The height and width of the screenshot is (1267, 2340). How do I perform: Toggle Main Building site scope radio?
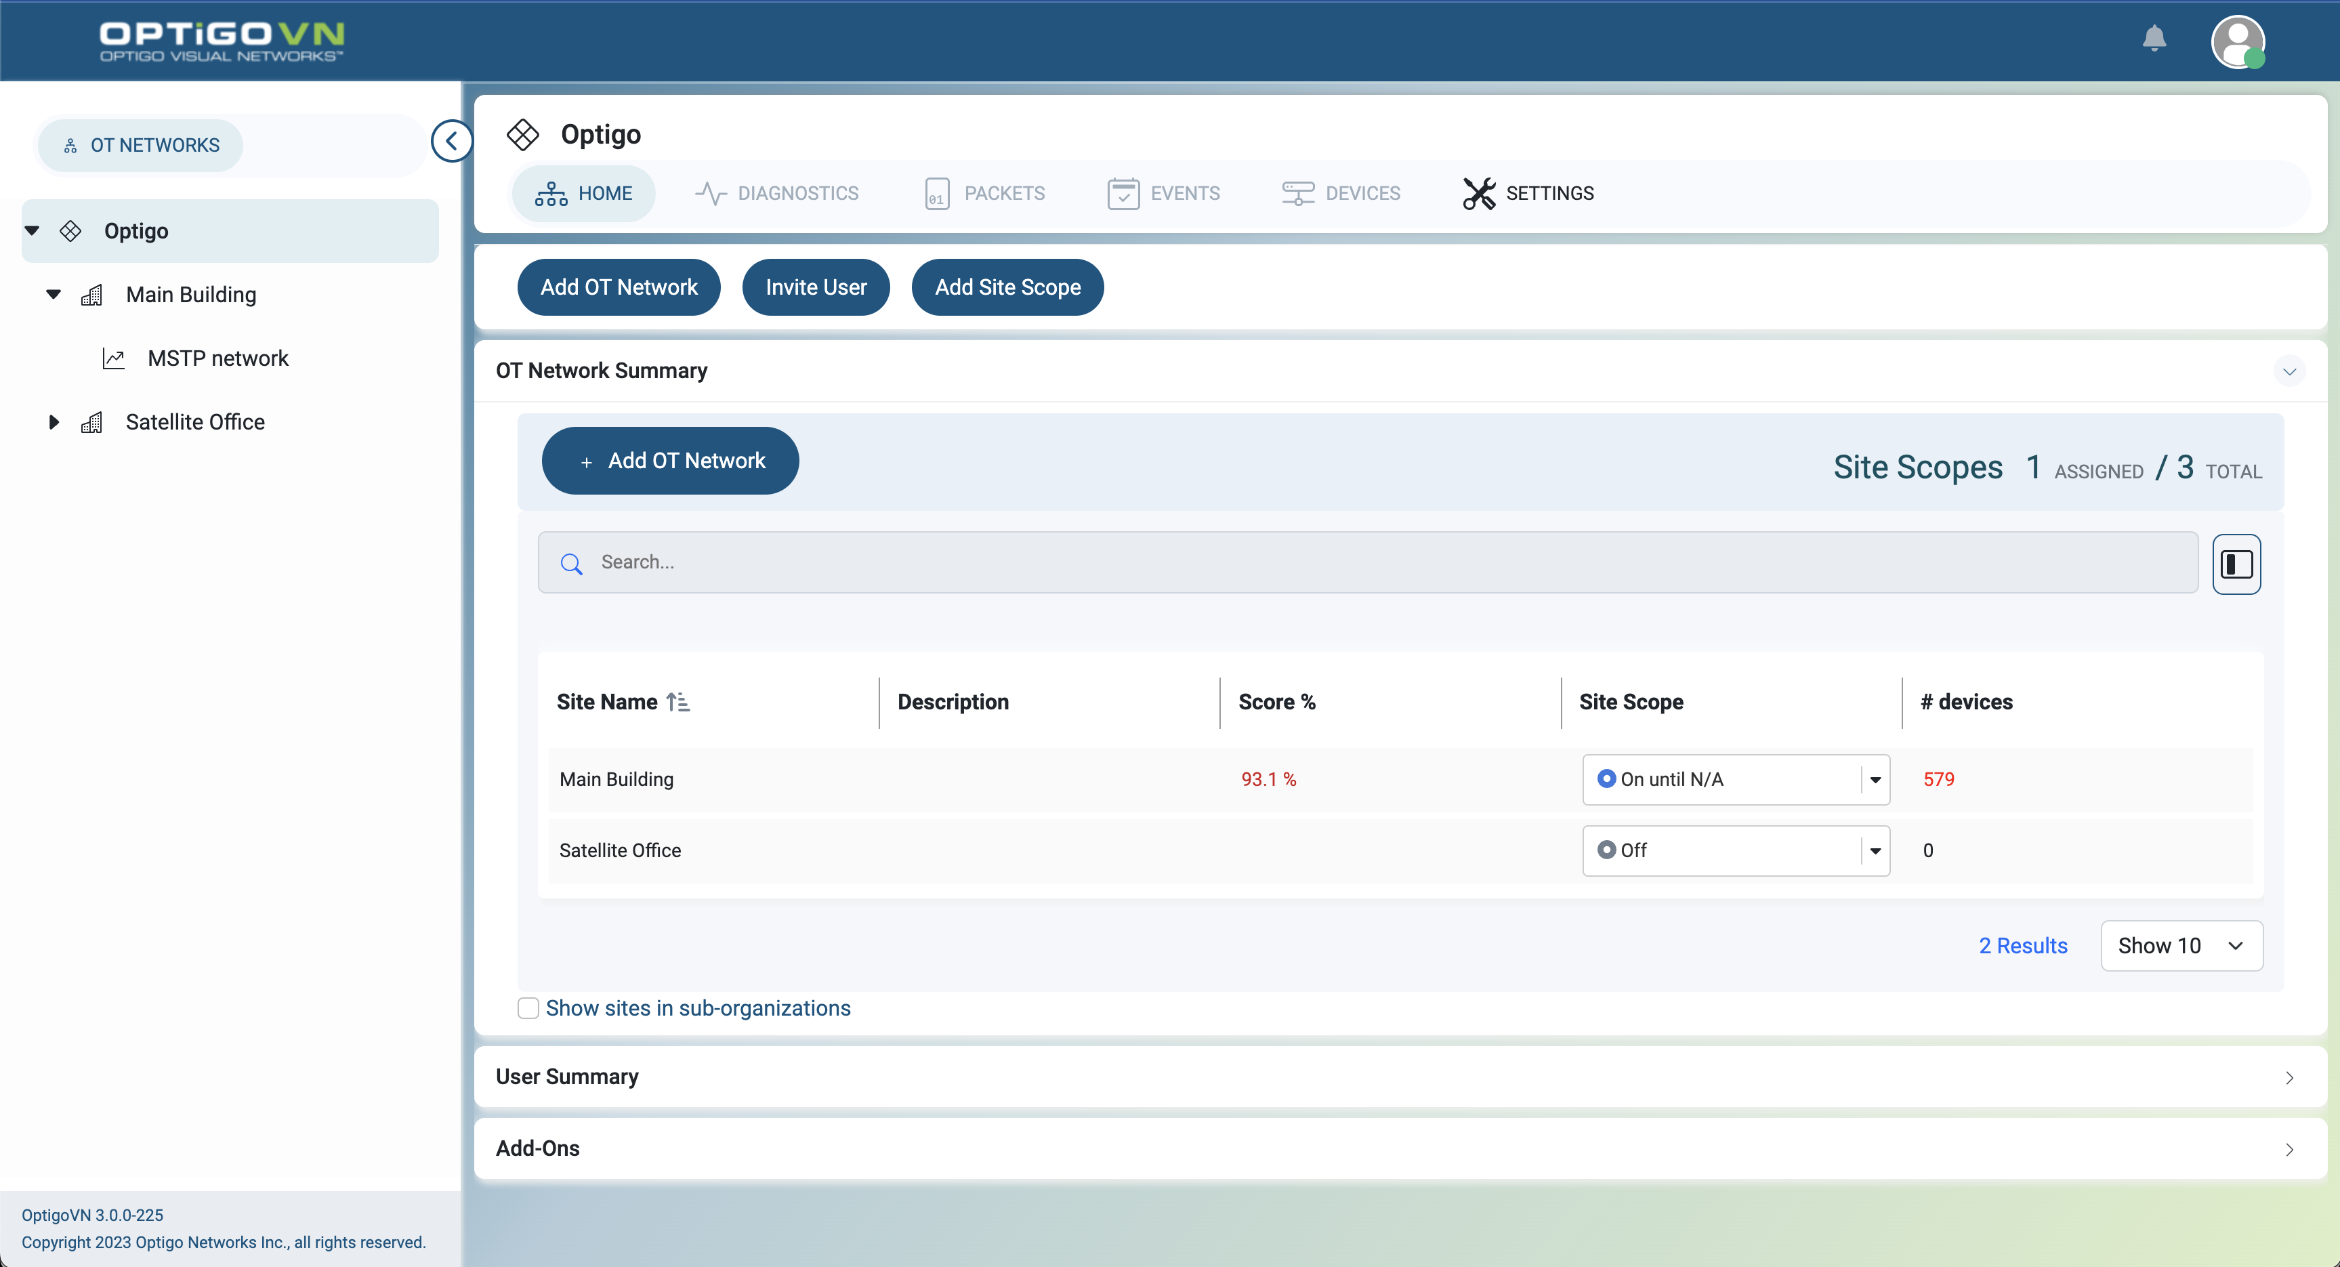1606,778
